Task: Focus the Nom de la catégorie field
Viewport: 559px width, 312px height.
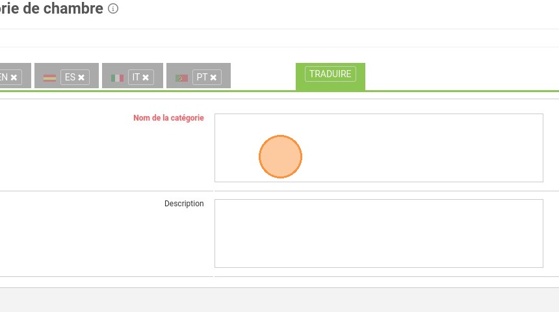Action: (378, 148)
